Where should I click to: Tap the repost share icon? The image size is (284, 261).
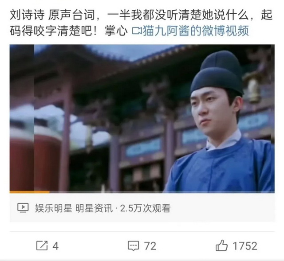point(42,245)
